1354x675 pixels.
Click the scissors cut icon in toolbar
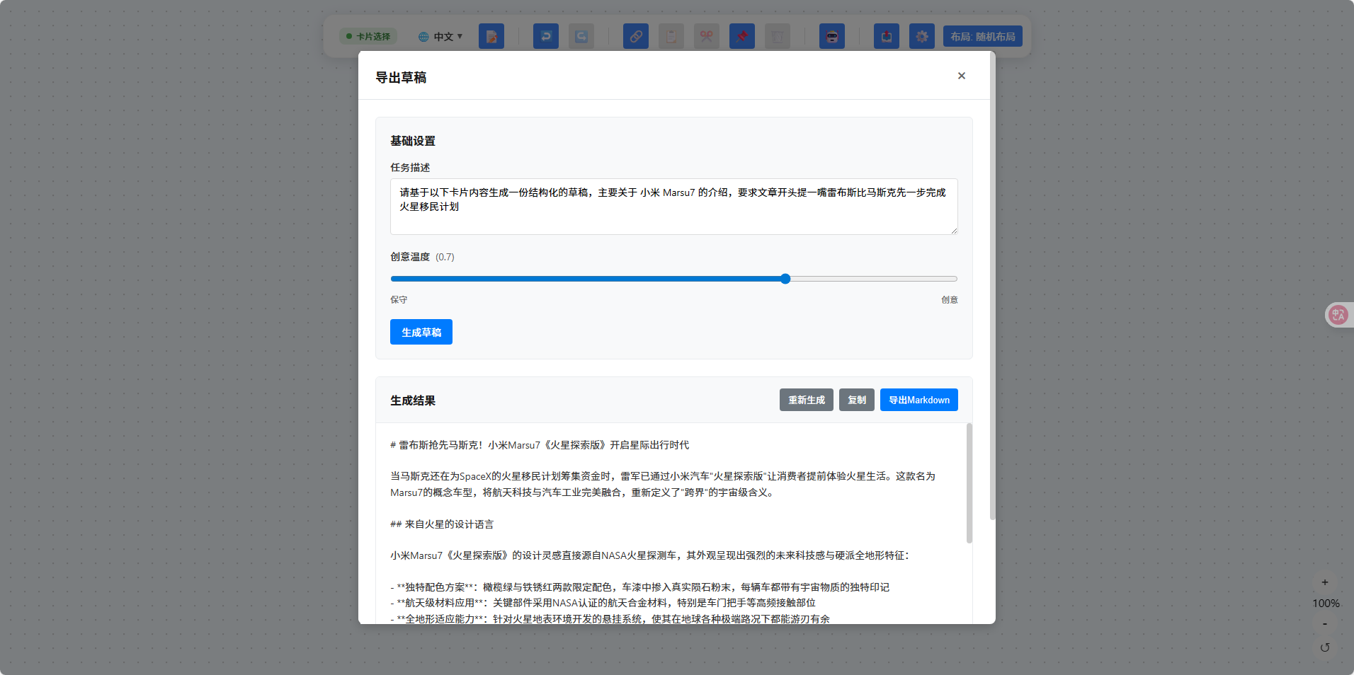pos(707,36)
